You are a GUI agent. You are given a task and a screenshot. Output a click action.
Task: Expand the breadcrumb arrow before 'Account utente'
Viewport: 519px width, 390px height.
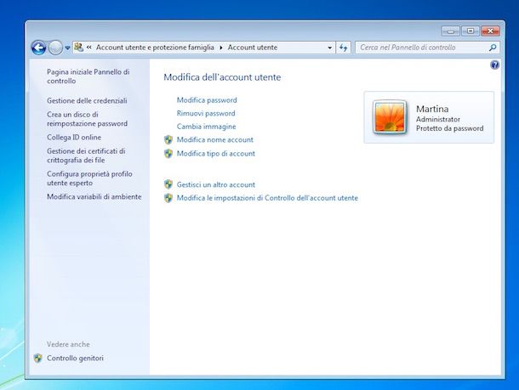(x=222, y=48)
